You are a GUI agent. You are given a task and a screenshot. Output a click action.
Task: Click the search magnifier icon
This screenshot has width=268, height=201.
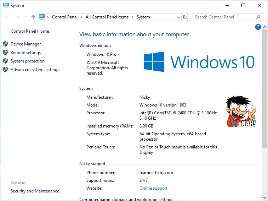click(x=258, y=17)
